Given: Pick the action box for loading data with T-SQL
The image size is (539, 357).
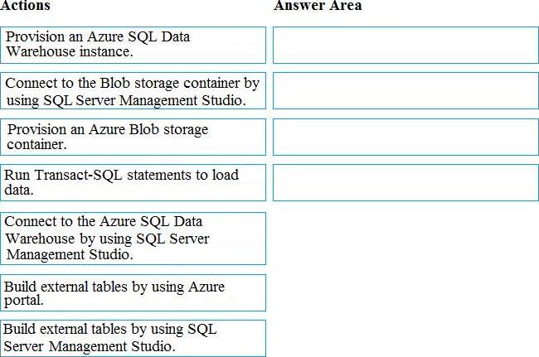Looking at the screenshot, I should 134,182.
